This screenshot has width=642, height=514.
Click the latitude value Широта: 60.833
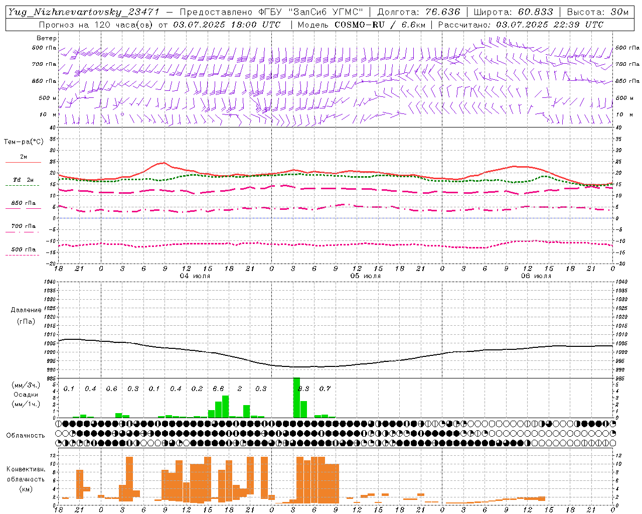(x=513, y=12)
